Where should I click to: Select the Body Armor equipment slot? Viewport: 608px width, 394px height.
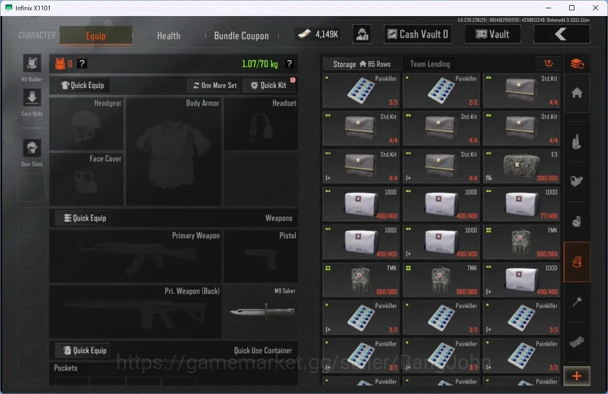[174, 152]
